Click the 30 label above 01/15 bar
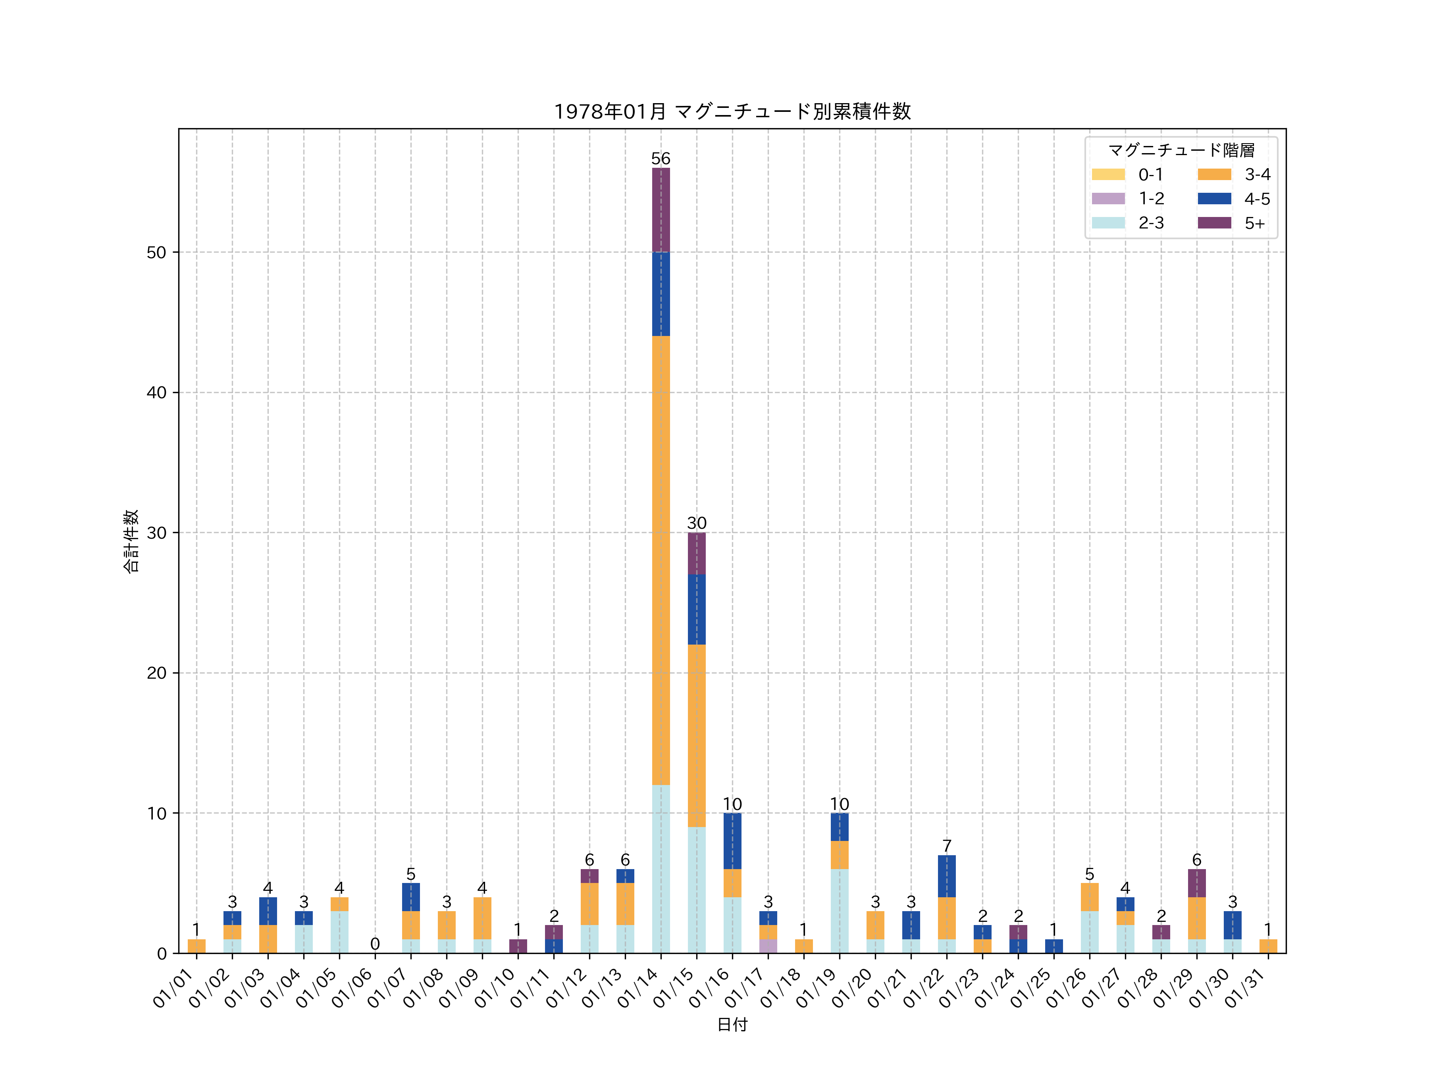1429x1071 pixels. [x=696, y=522]
